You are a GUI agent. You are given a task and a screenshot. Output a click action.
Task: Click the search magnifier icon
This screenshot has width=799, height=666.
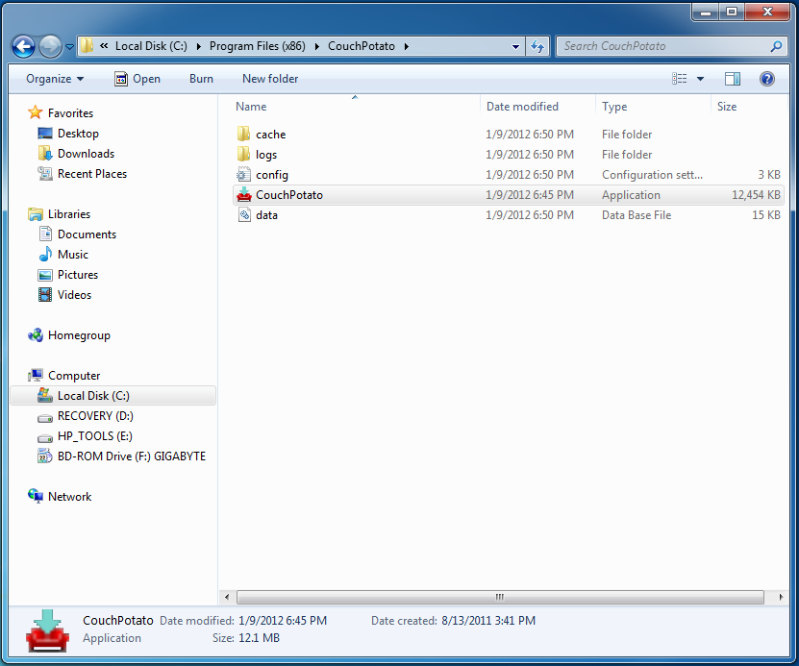(776, 46)
